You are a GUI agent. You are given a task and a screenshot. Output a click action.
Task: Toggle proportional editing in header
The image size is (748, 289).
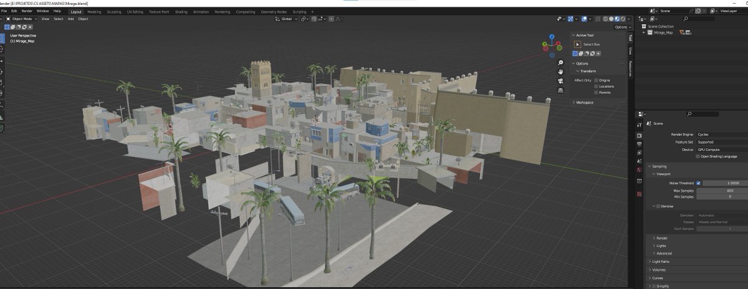(331, 19)
